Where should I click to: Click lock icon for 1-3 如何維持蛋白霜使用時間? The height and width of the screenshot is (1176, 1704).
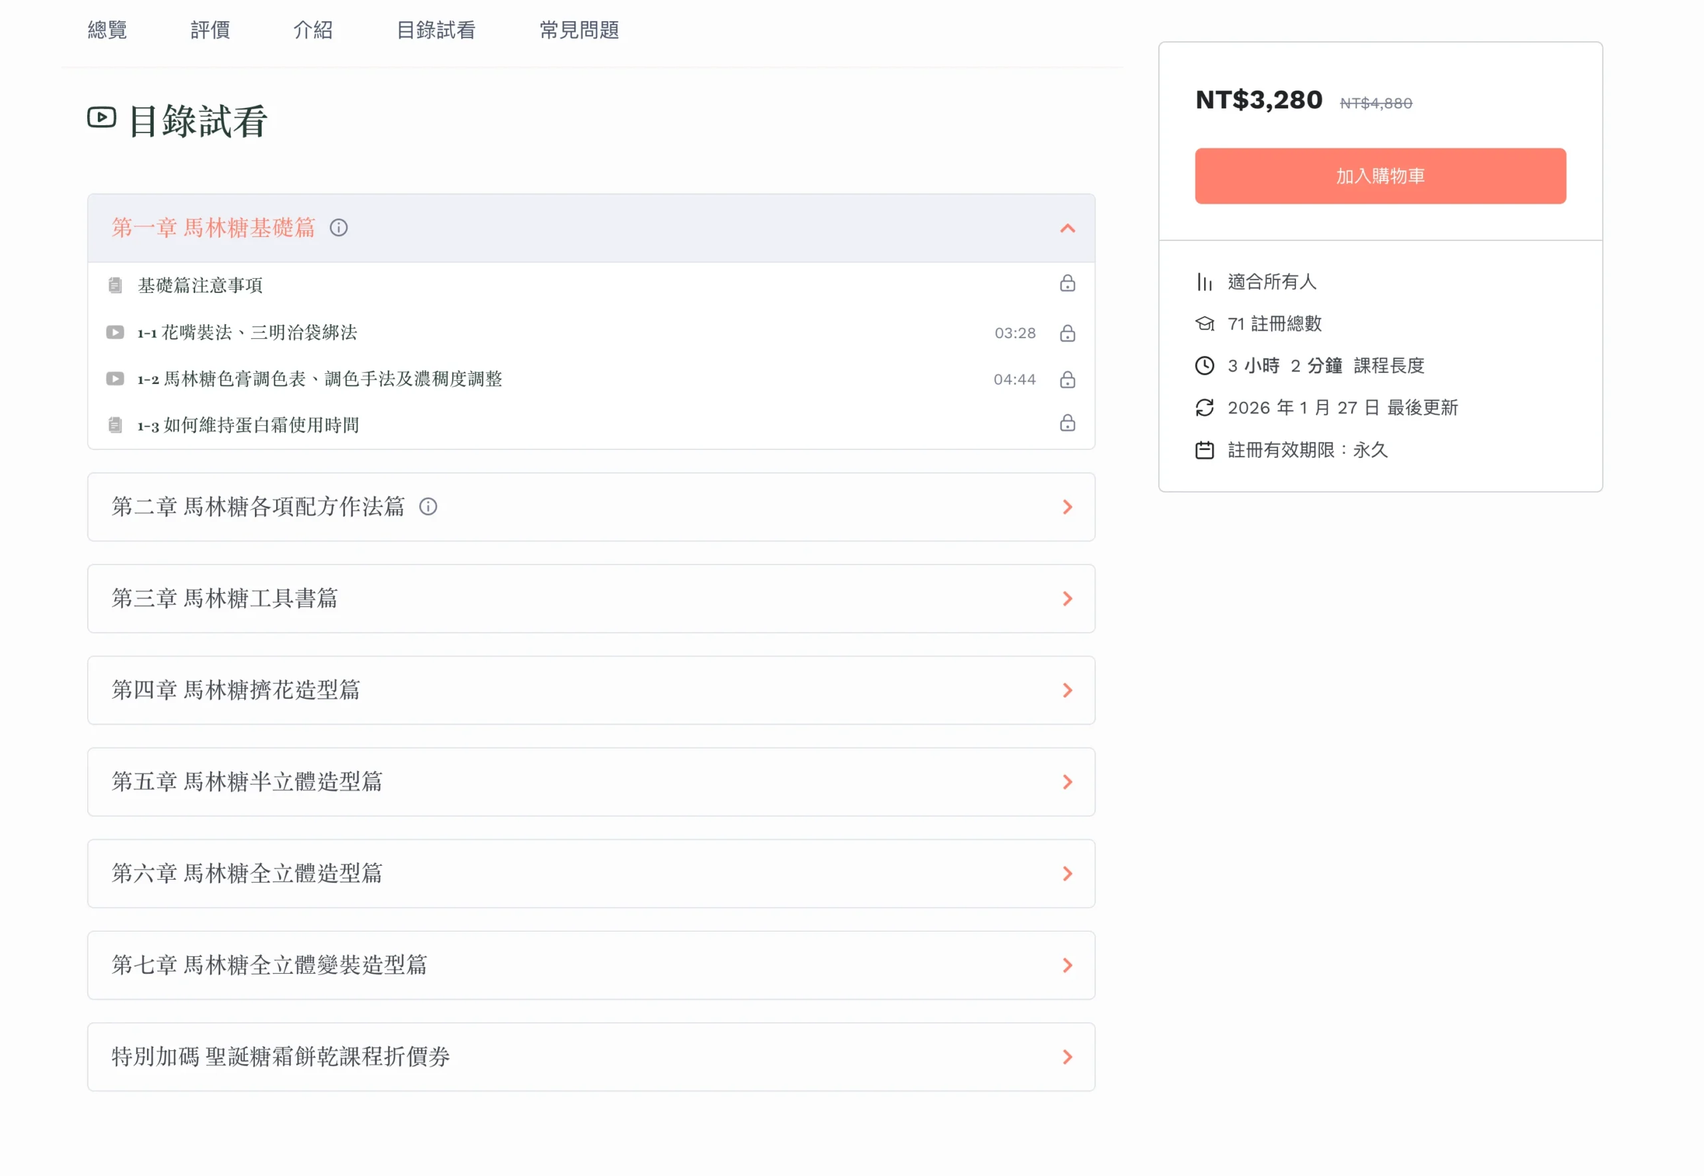coord(1067,424)
